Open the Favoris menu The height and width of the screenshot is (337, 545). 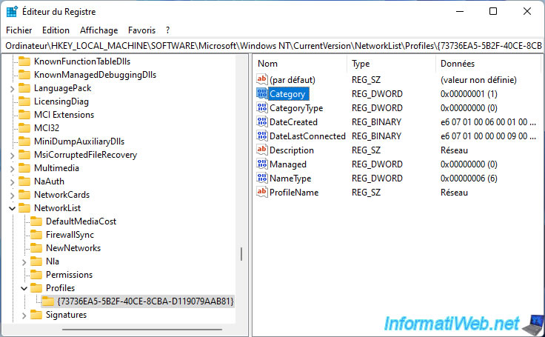(x=141, y=30)
